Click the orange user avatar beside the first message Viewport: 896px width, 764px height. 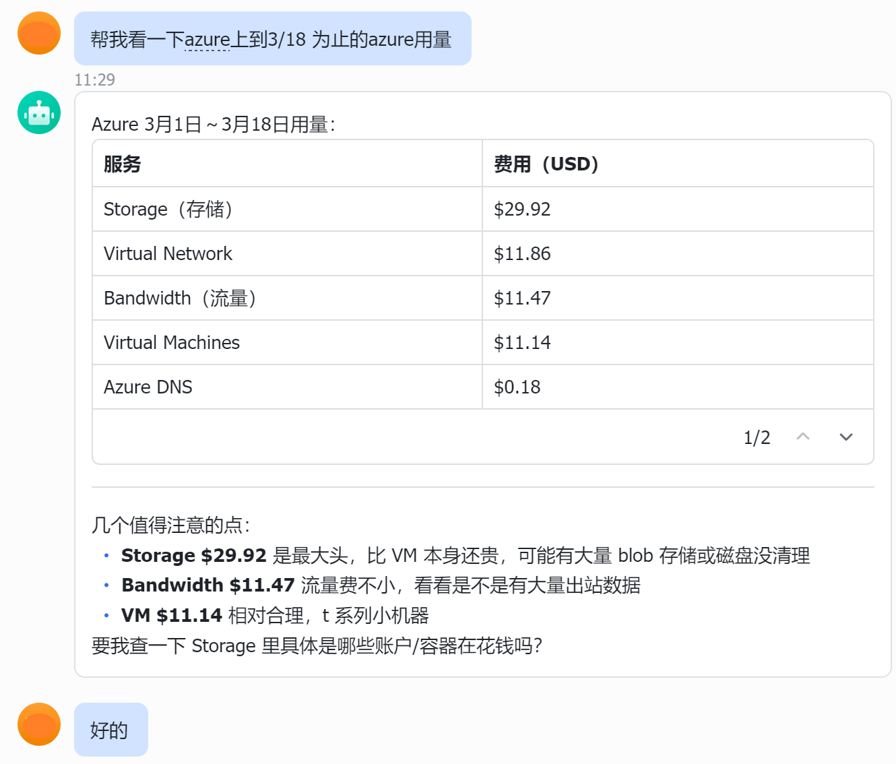[39, 33]
